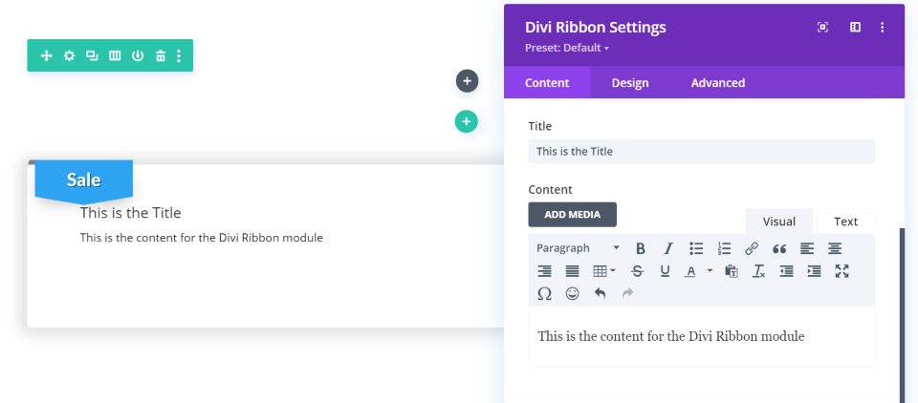Expand the Preset: Default dropdown

pos(567,48)
